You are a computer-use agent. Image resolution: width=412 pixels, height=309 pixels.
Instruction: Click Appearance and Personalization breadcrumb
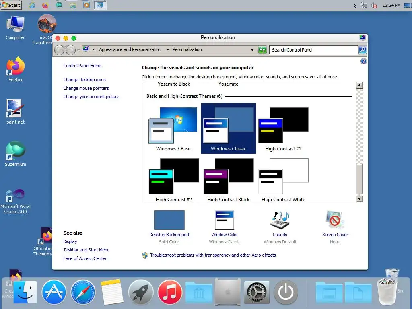[x=130, y=49]
